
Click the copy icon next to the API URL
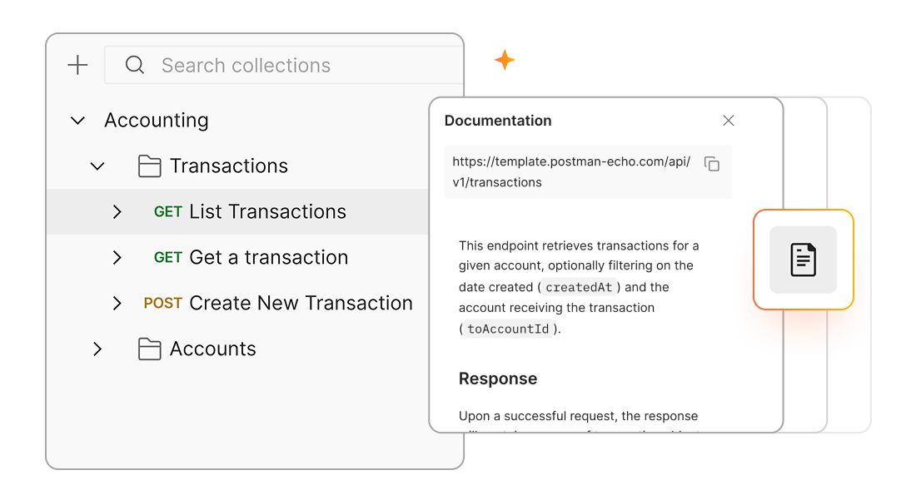click(712, 164)
